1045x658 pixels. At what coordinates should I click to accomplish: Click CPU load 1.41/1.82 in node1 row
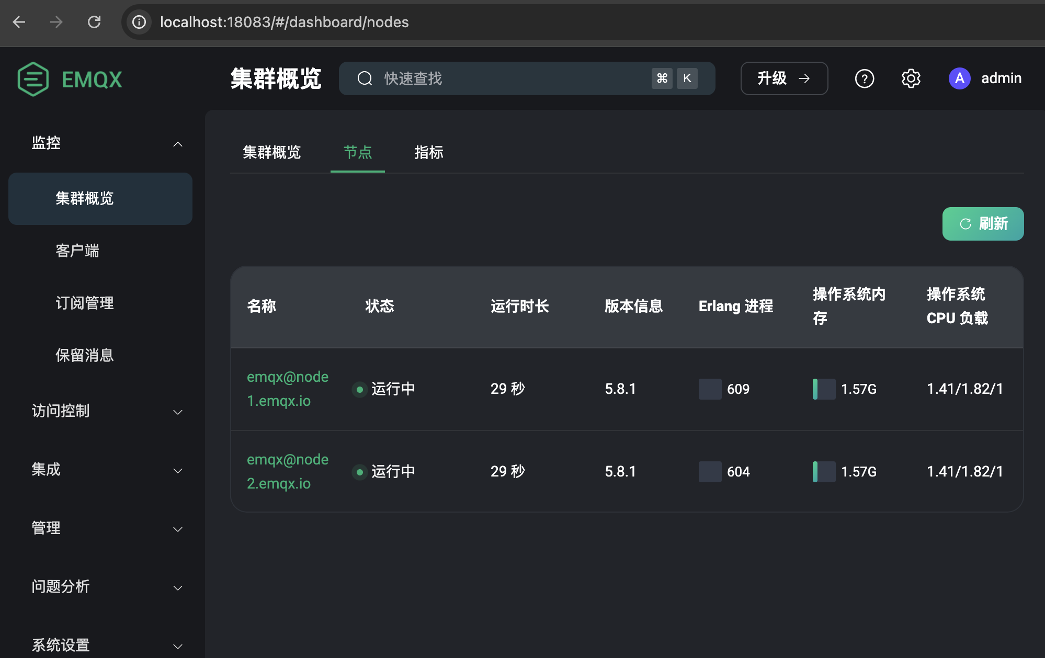coord(966,389)
